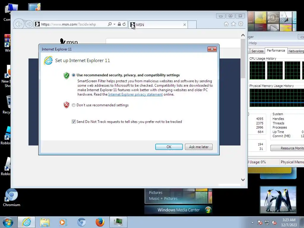Close the Internet Explorer 11 dialog

click(x=212, y=49)
